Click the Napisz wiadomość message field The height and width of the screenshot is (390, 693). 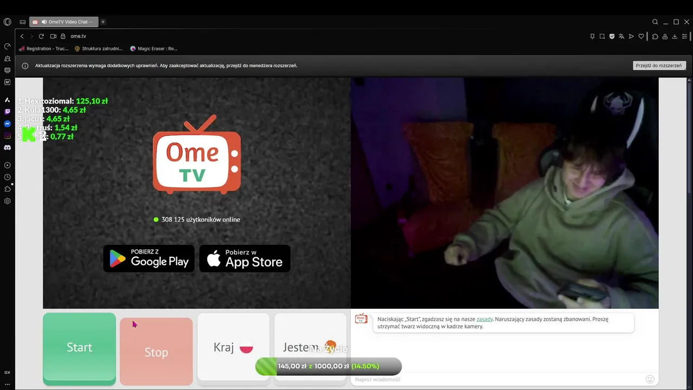(x=498, y=379)
